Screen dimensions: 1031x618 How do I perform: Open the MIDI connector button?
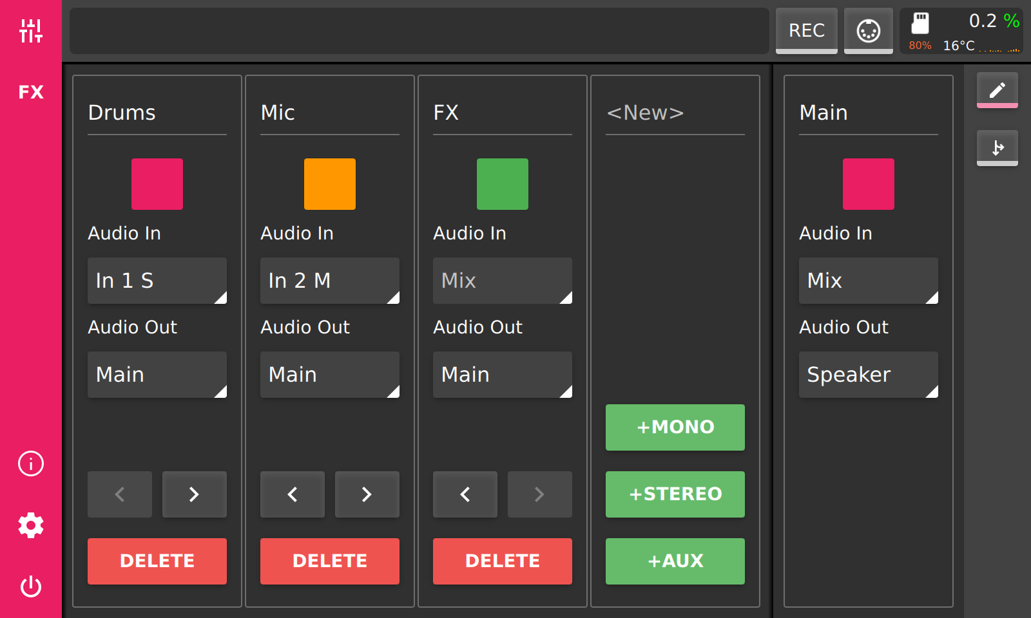869,30
